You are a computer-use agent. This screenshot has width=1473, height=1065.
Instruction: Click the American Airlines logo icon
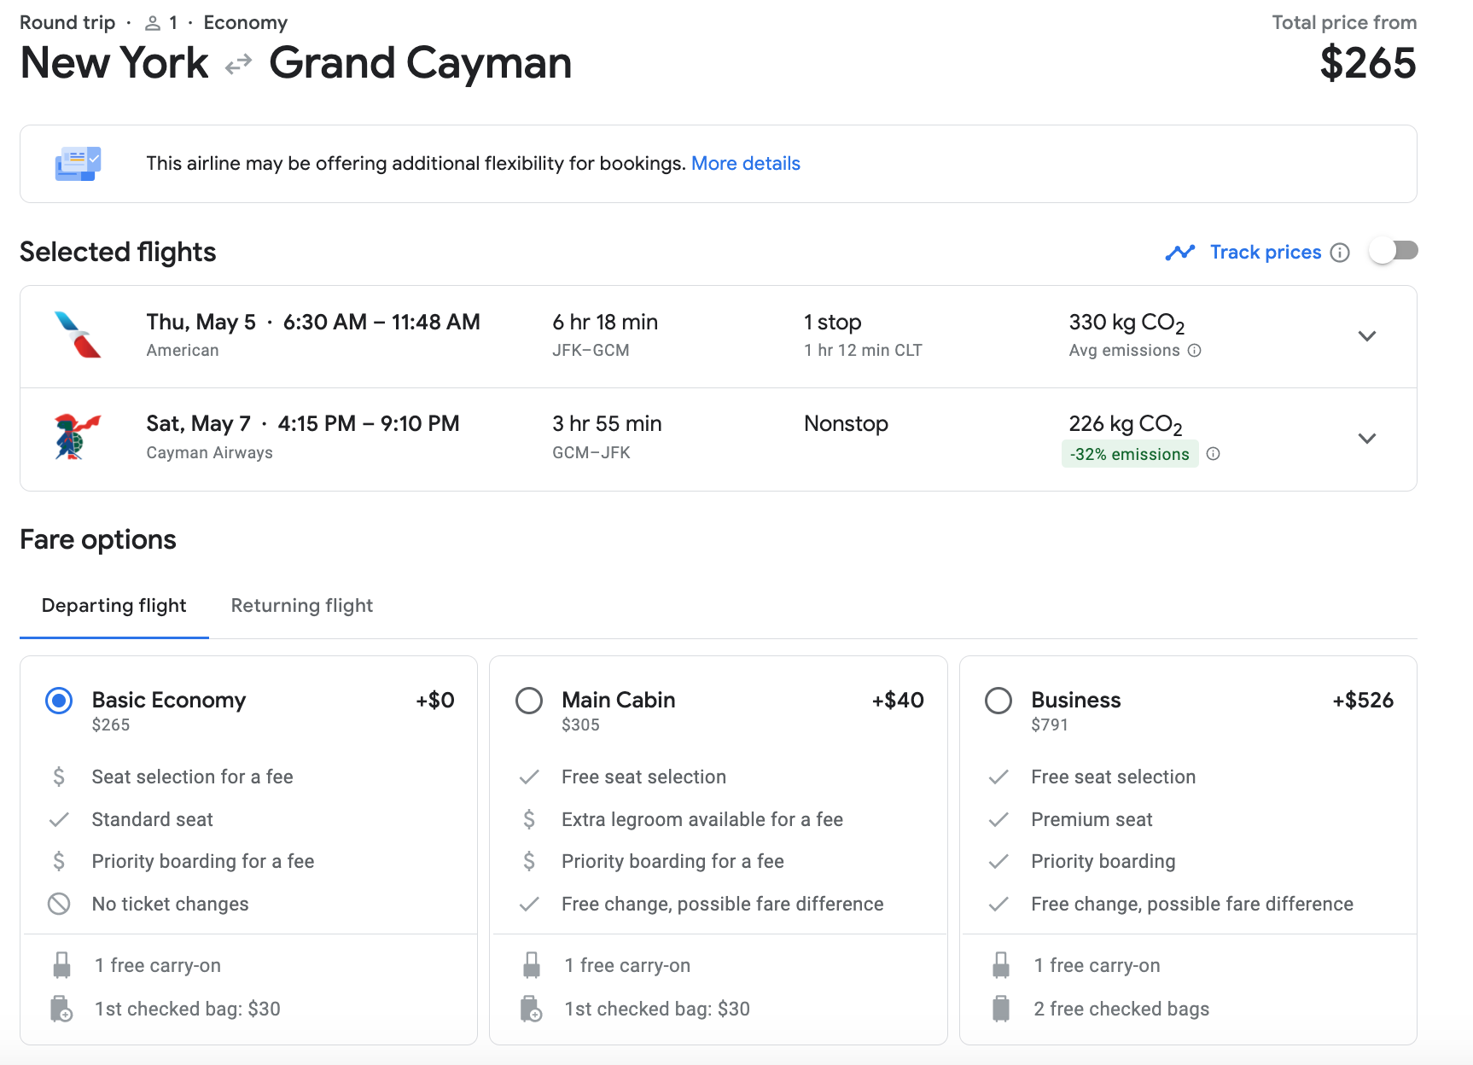(78, 335)
